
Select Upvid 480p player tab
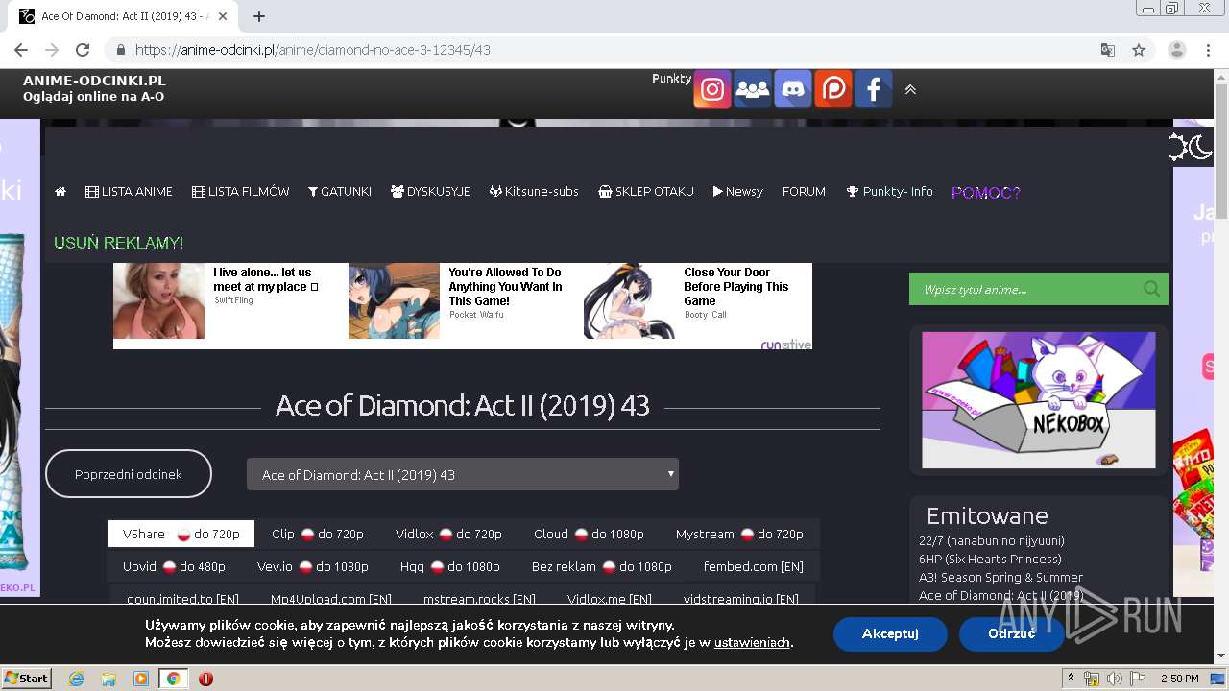tap(174, 566)
